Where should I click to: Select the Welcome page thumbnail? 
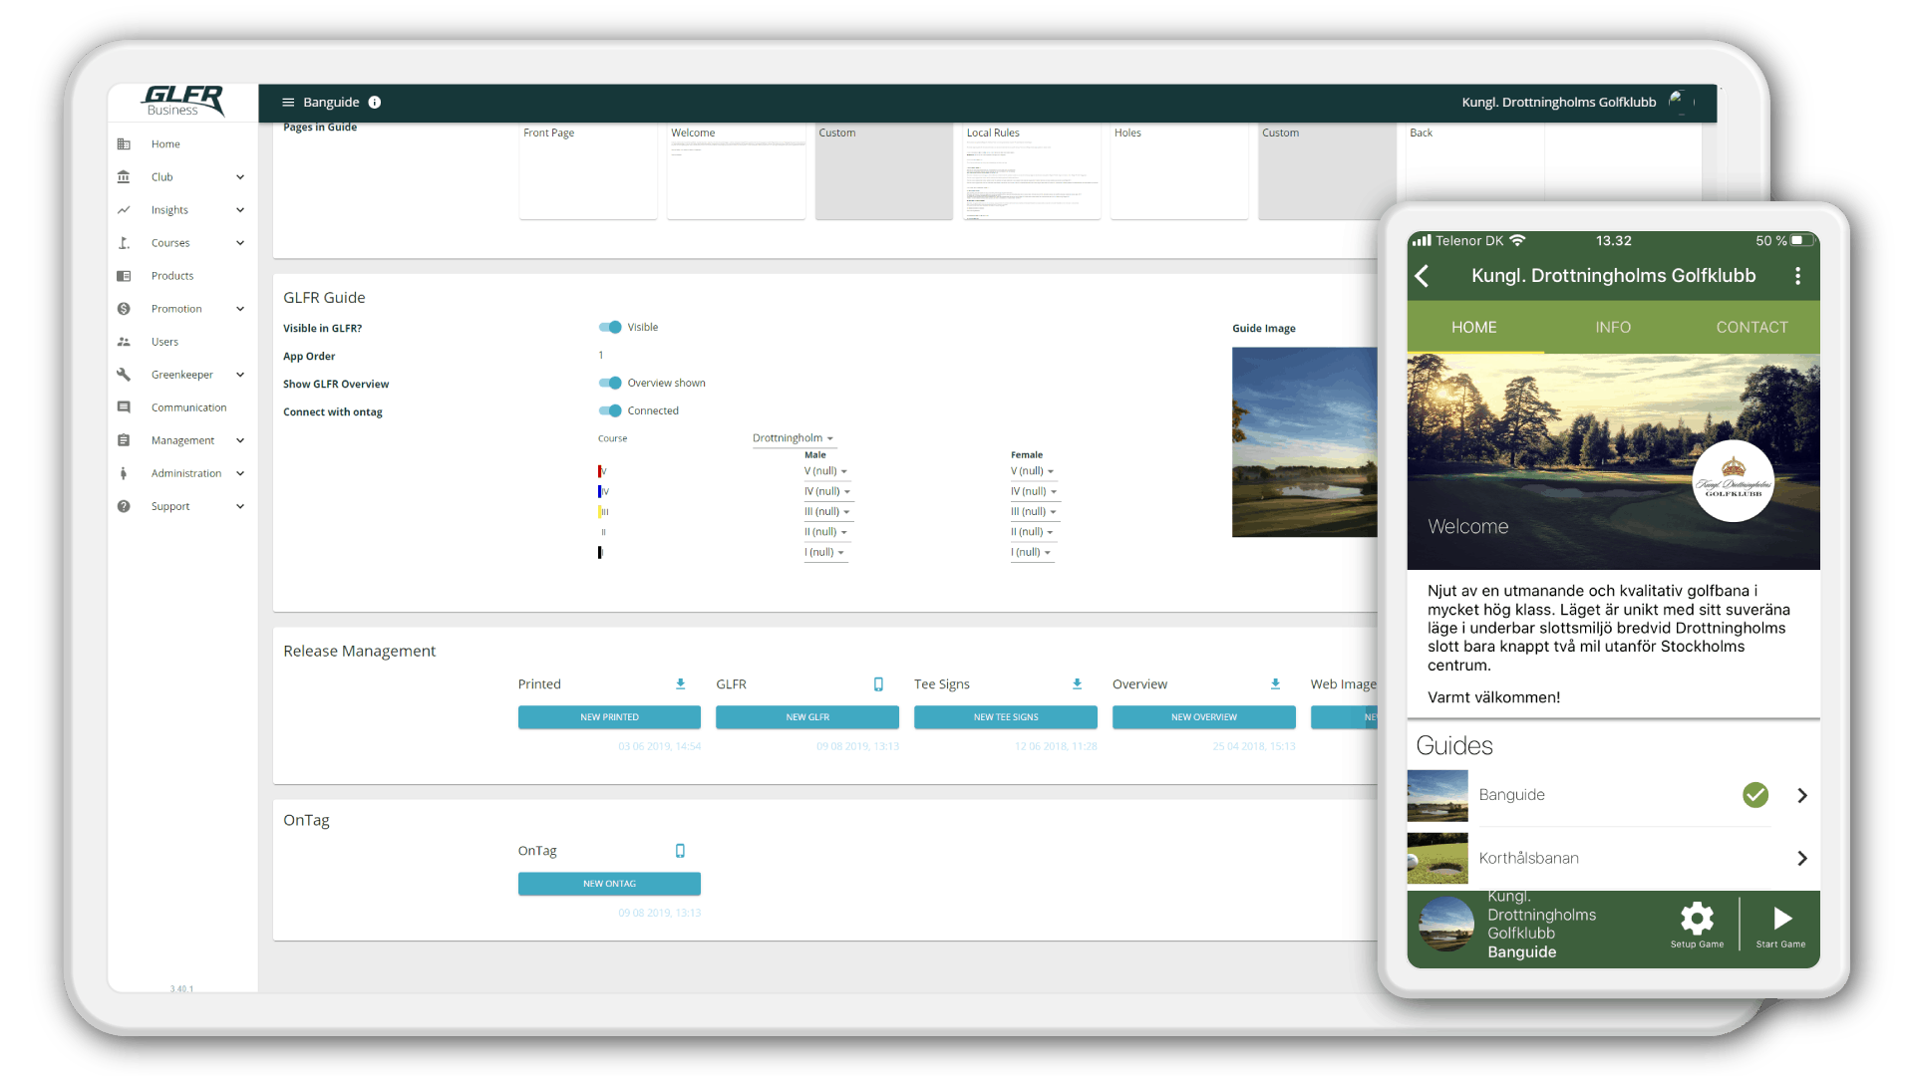point(736,171)
